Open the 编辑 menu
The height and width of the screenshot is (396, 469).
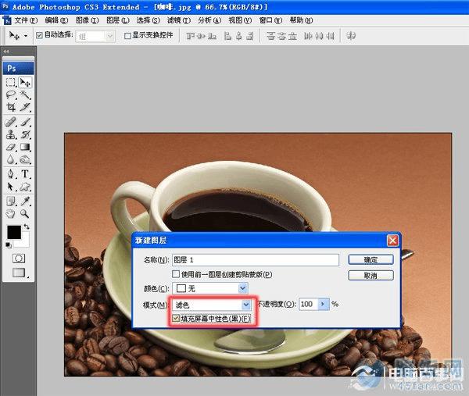click(x=56, y=20)
